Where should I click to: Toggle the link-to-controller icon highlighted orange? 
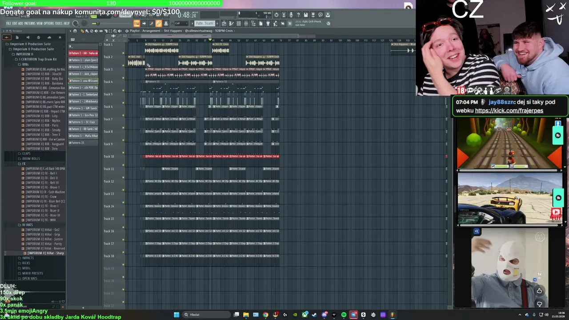[x=159, y=24]
